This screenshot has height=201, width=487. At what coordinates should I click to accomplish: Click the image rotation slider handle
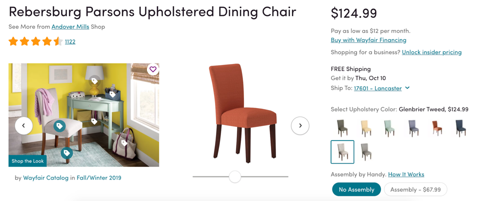pyautogui.click(x=235, y=177)
